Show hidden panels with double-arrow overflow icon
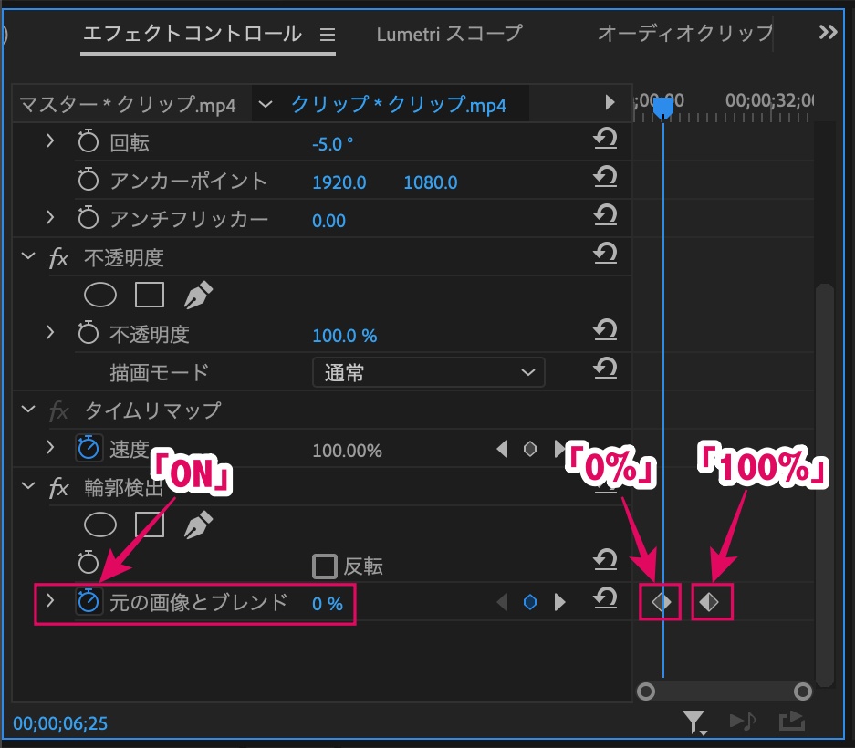 [828, 33]
